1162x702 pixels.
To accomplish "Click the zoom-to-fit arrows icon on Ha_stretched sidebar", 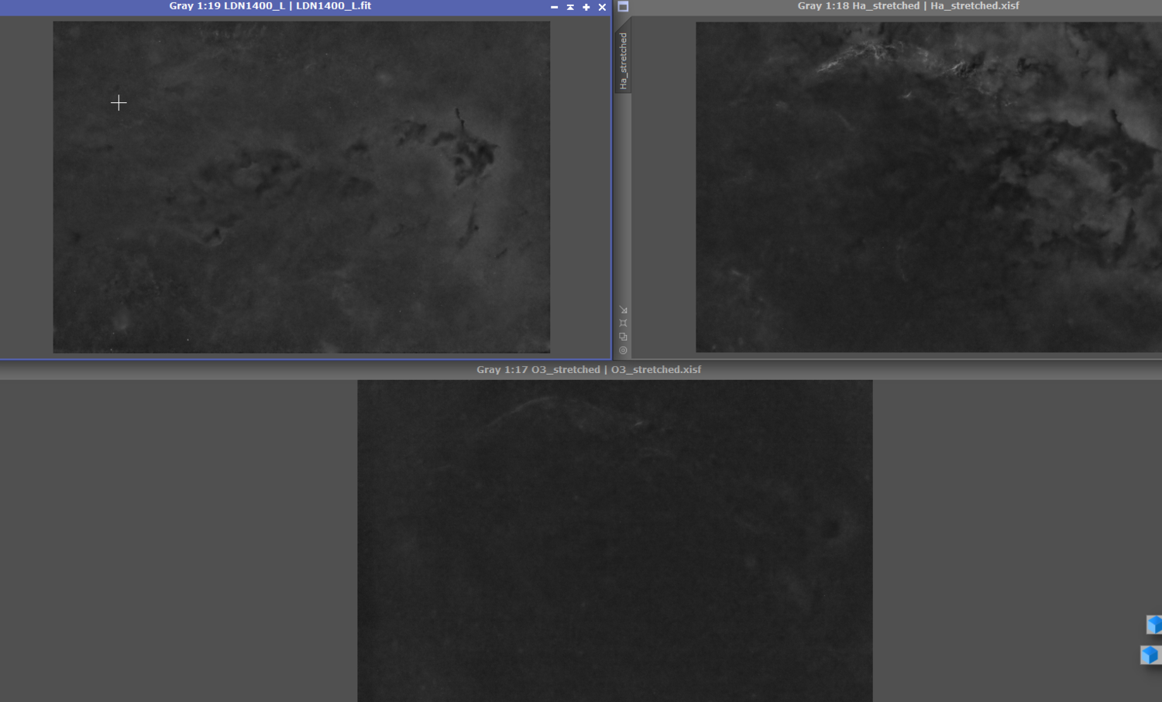I will point(624,309).
